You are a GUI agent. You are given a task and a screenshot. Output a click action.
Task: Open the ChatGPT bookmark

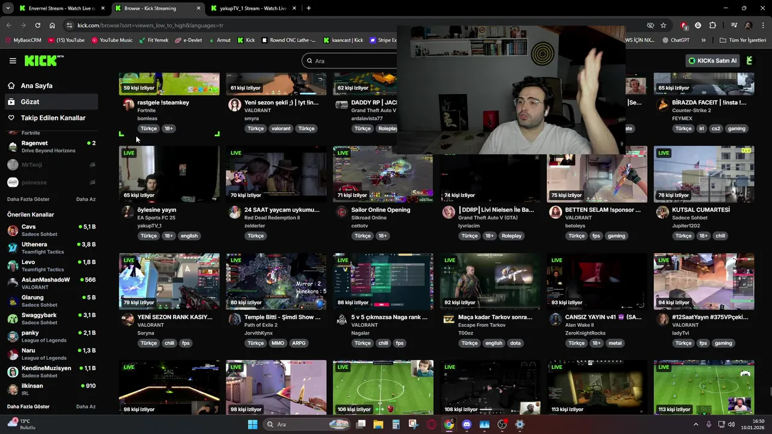point(675,40)
